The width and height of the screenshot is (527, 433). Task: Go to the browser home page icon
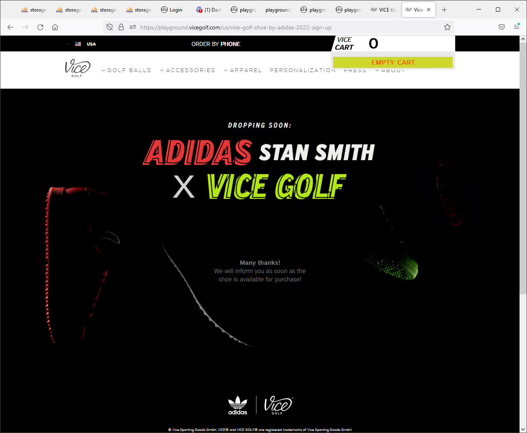click(x=55, y=27)
